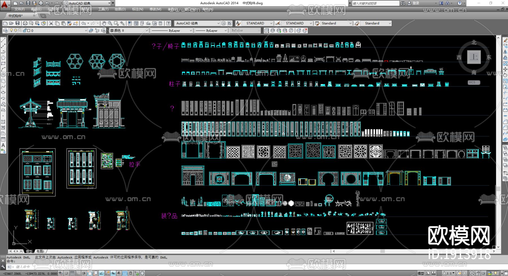Viewport: 508px width, 276px height.
Task: Select the Text (A) tool in draw toolbar
Action: click(3, 145)
